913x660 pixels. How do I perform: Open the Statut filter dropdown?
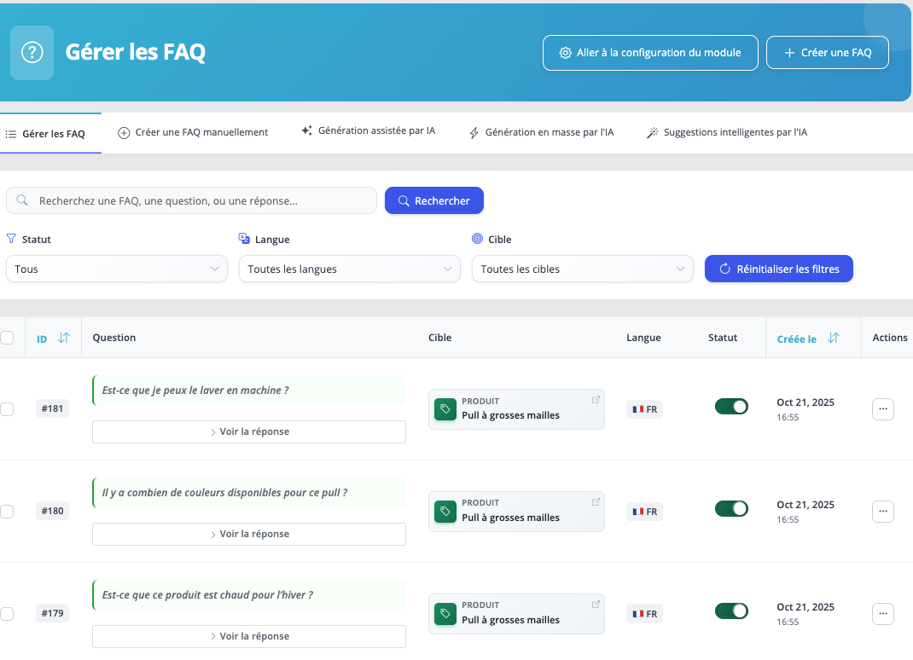click(x=116, y=269)
